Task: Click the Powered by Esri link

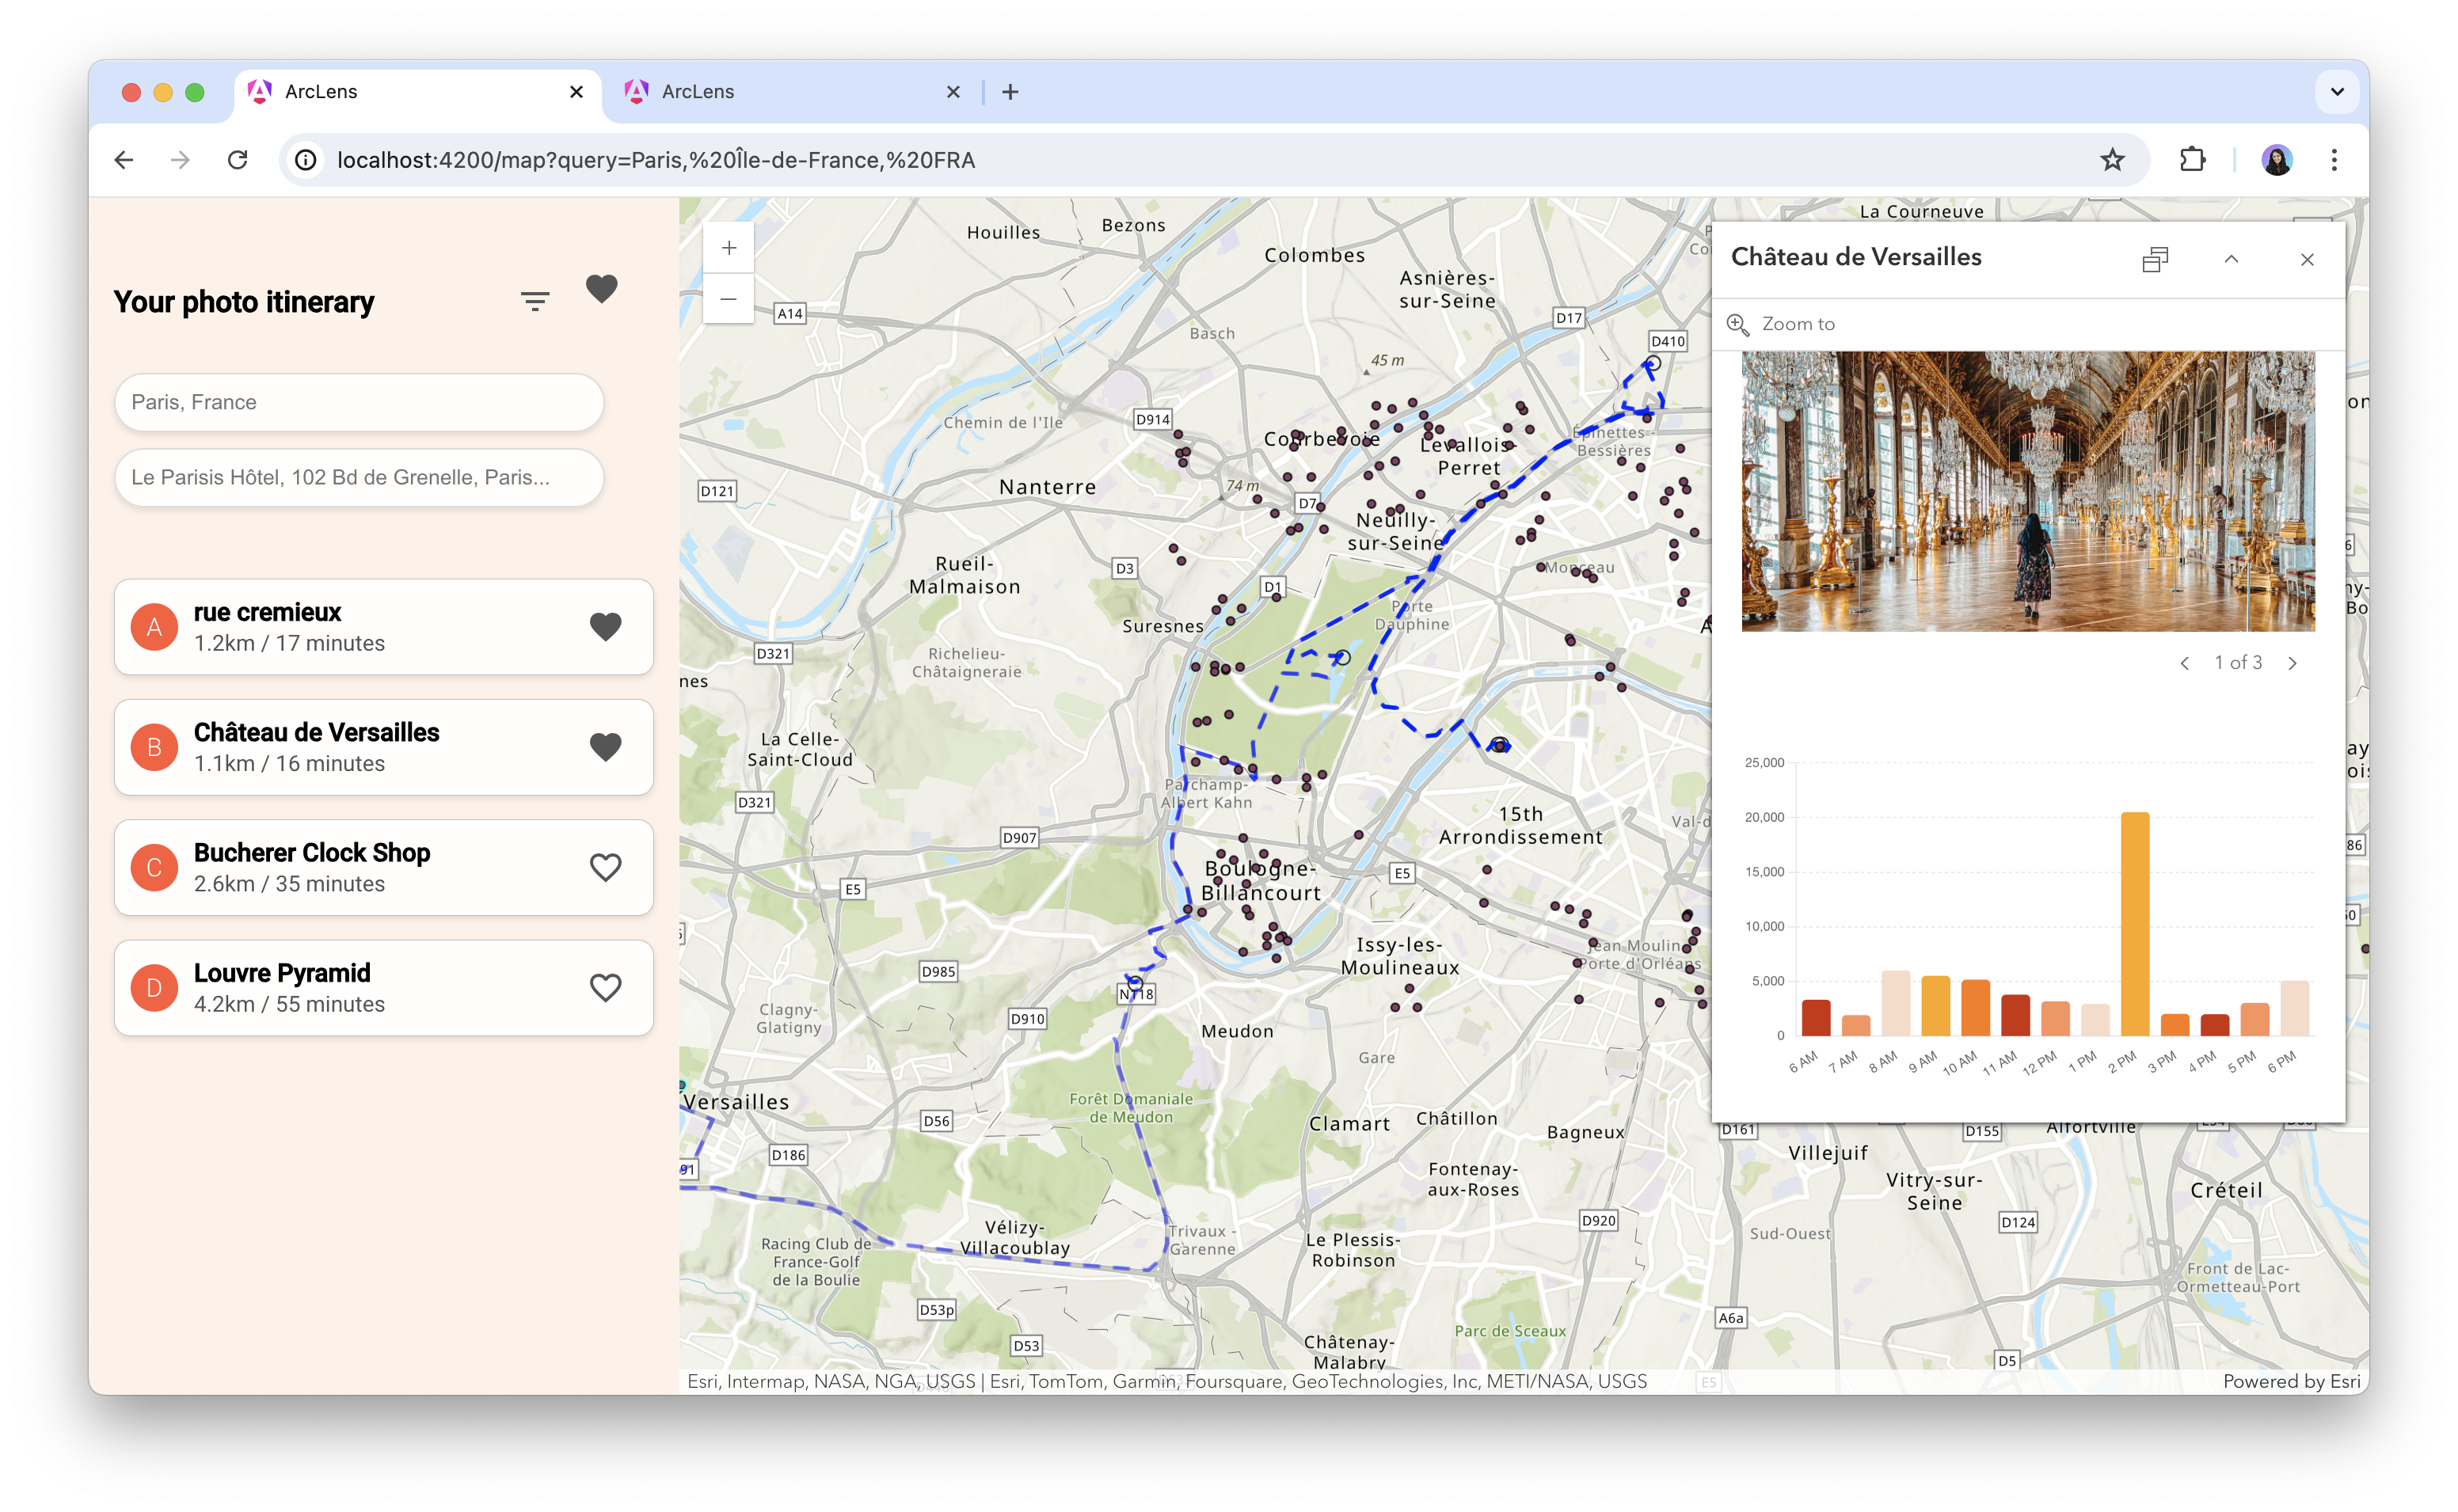Action: [x=2291, y=1381]
